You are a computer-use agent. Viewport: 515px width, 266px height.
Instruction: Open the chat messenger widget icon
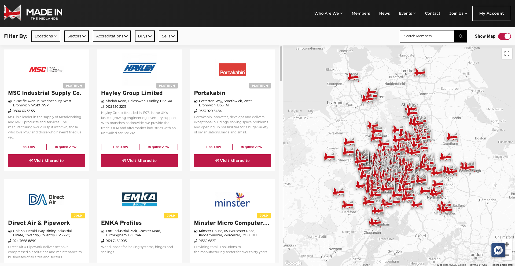coord(498,250)
